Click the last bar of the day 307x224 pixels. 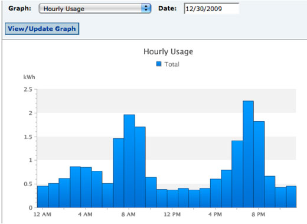pyautogui.click(x=291, y=197)
